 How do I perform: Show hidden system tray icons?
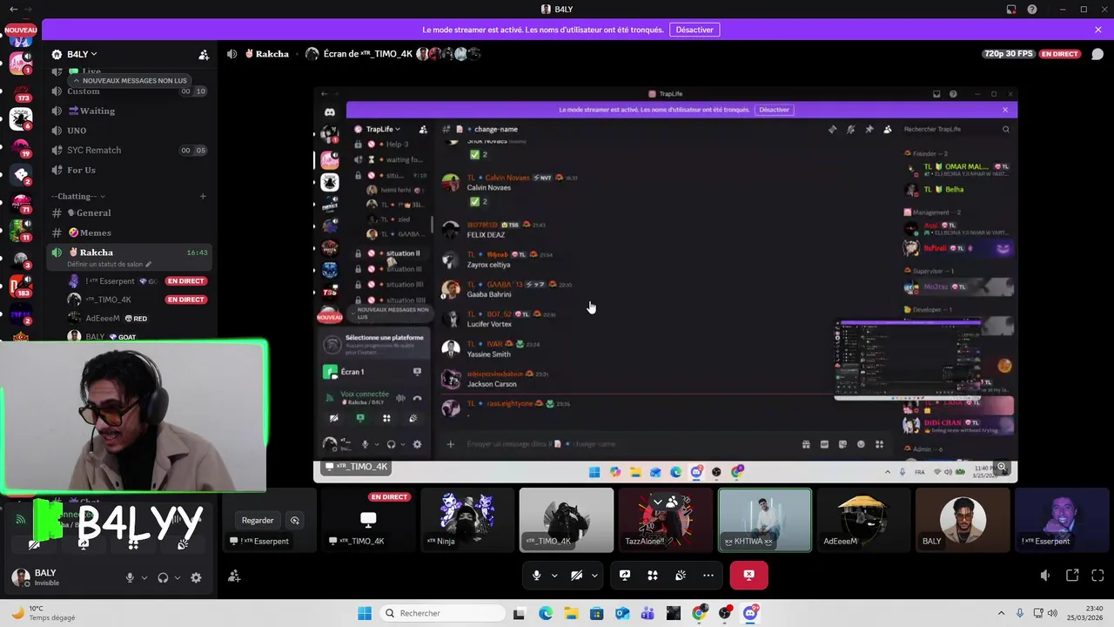1001,613
